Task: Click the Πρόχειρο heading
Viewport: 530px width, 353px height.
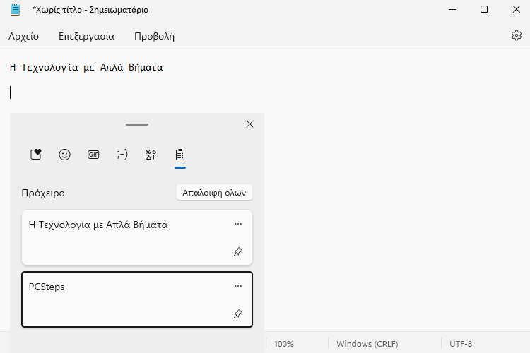Action: point(43,193)
